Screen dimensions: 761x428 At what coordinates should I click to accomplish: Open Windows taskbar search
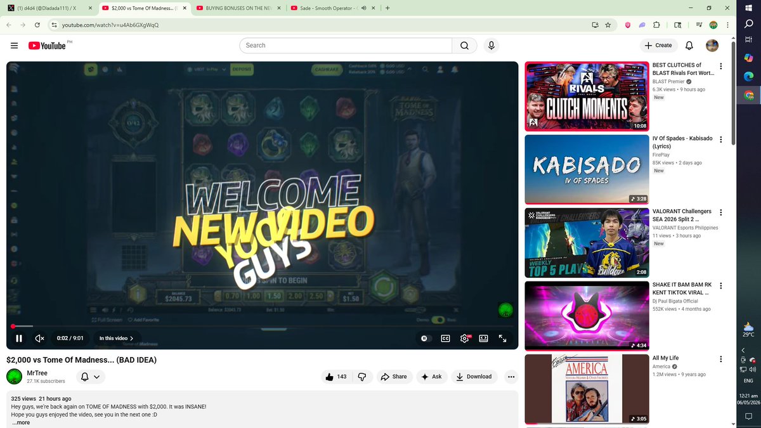pos(748,23)
